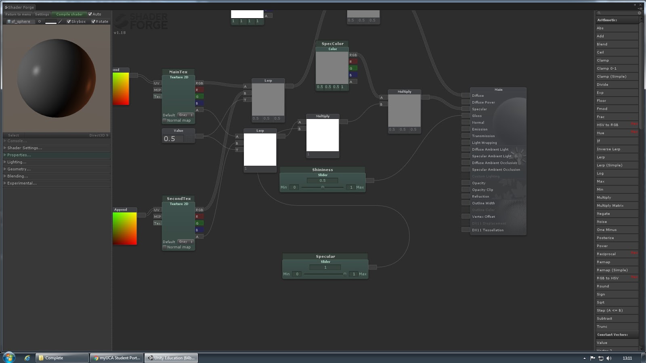Click the sf_sphere material sphere icon
The image size is (646, 363).
pos(8,21)
